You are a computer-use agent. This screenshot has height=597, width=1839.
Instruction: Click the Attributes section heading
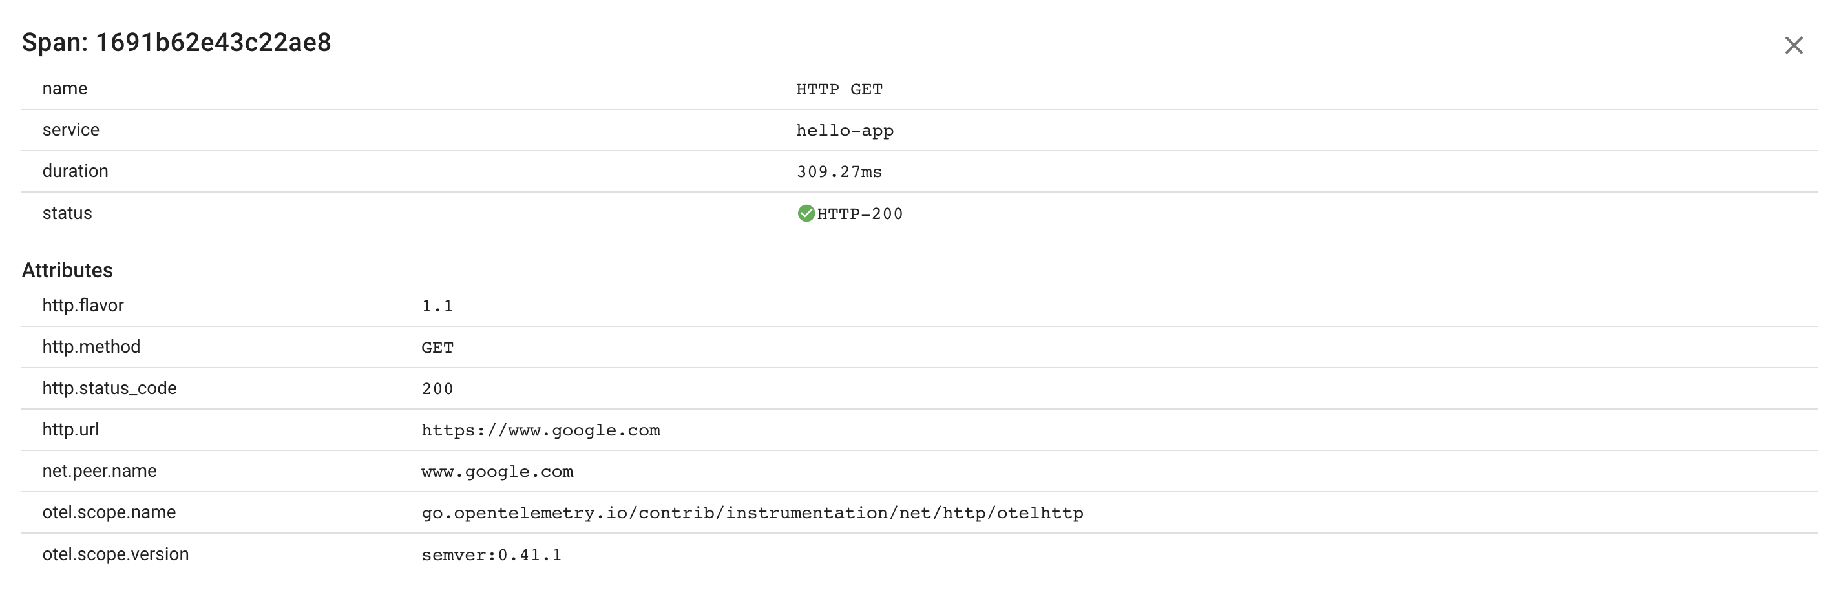(x=67, y=270)
